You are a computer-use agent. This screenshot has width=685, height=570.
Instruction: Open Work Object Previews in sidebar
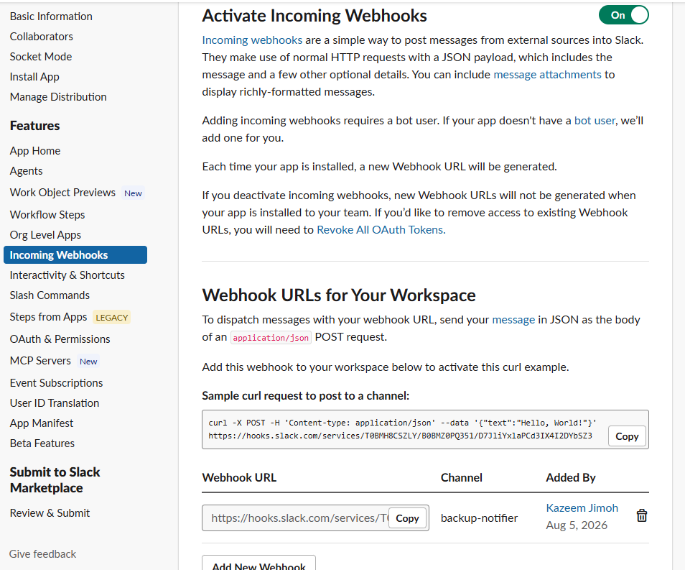click(62, 193)
